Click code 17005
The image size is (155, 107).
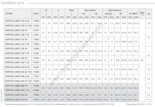click(36, 21)
